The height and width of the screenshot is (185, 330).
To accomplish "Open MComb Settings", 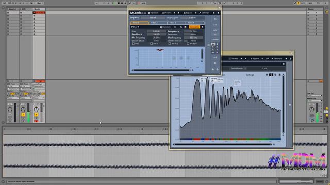I will click(x=204, y=13).
